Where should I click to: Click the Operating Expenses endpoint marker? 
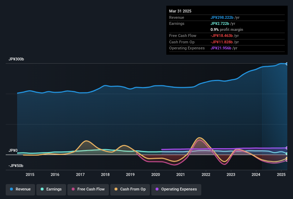(287, 148)
